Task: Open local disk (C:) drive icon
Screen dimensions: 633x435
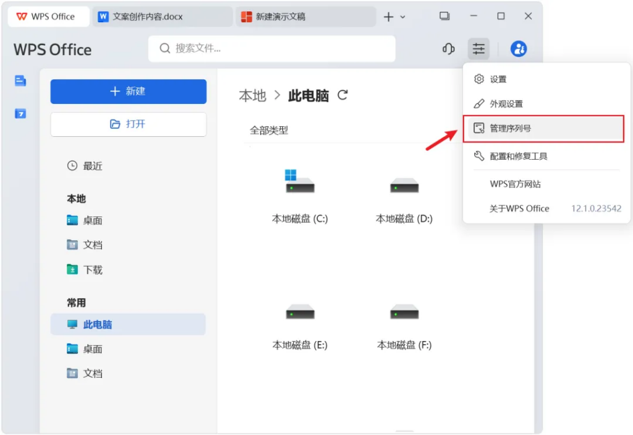Action: coord(300,184)
